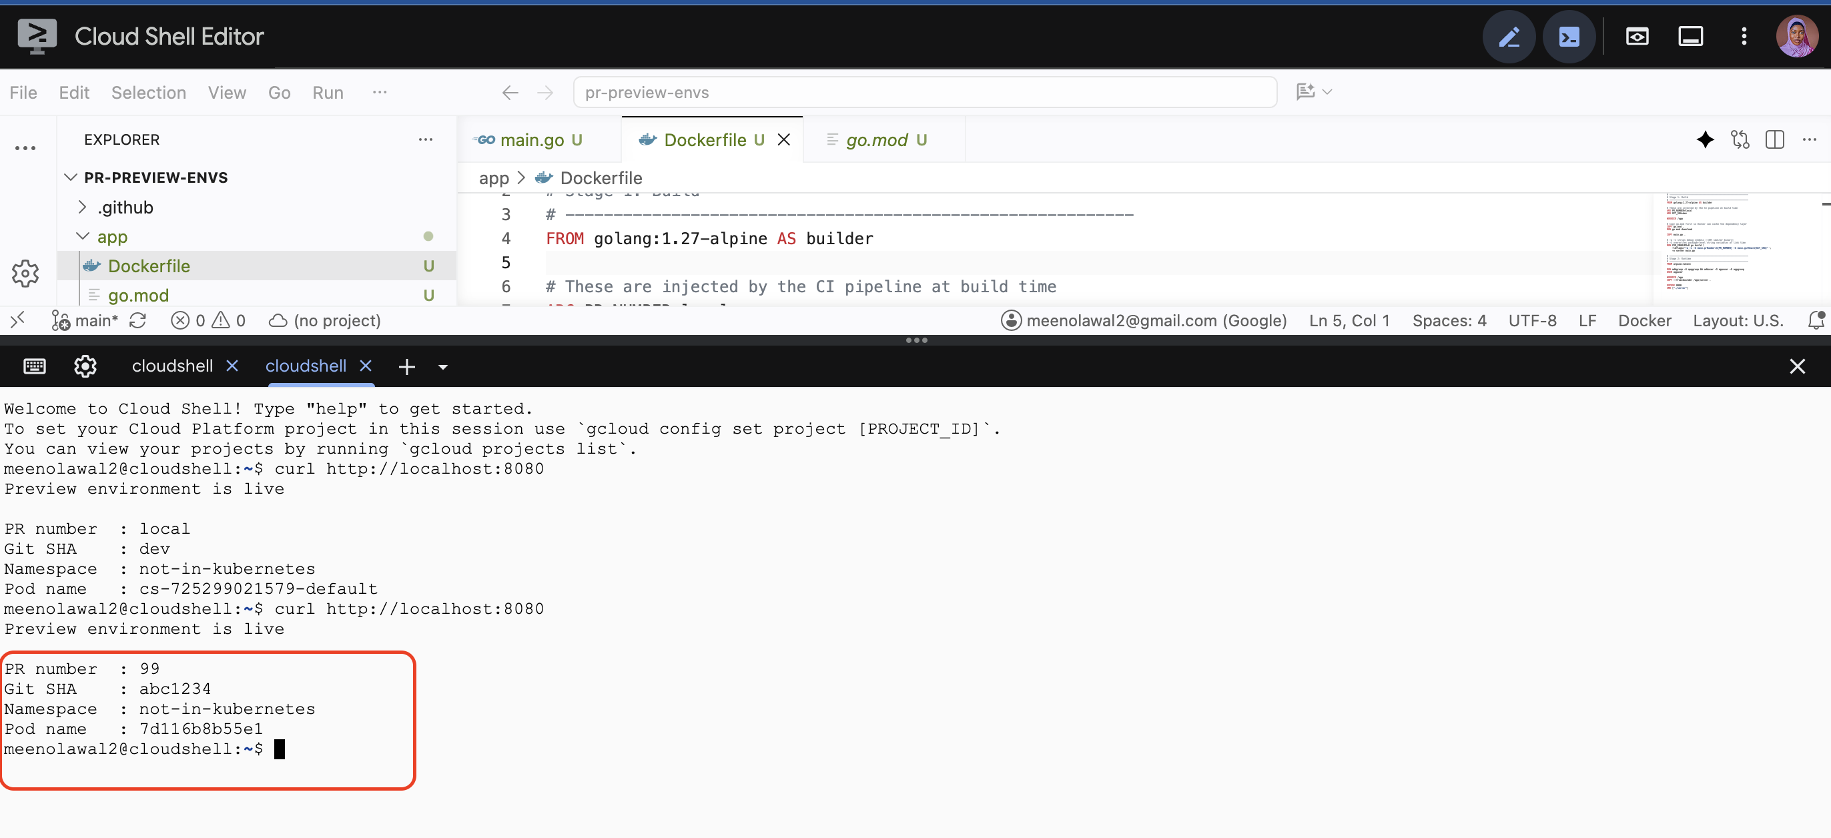Open the File menu
Screen dimensions: 1831x838
click(x=23, y=92)
